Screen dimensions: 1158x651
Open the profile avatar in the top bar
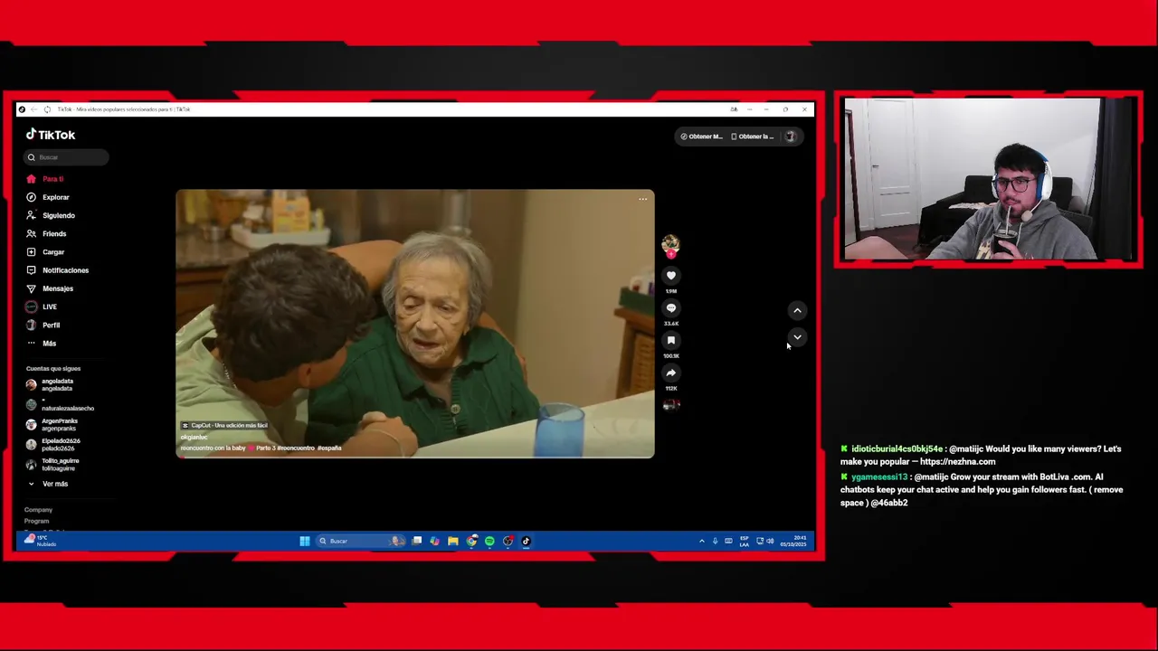[x=790, y=137]
